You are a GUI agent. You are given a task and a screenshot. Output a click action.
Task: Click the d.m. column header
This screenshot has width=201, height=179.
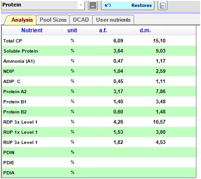click(145, 30)
